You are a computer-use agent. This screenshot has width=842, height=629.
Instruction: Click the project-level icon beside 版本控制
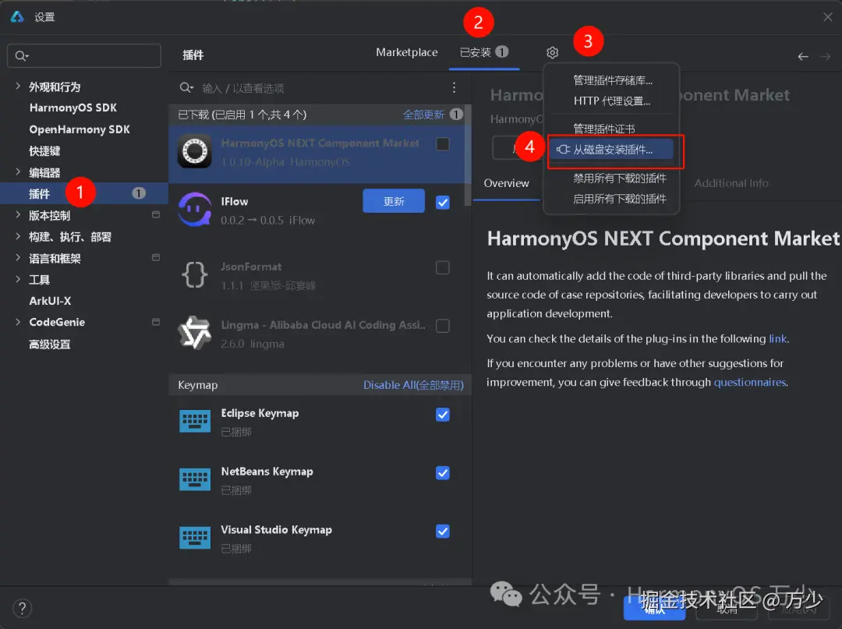coord(156,214)
